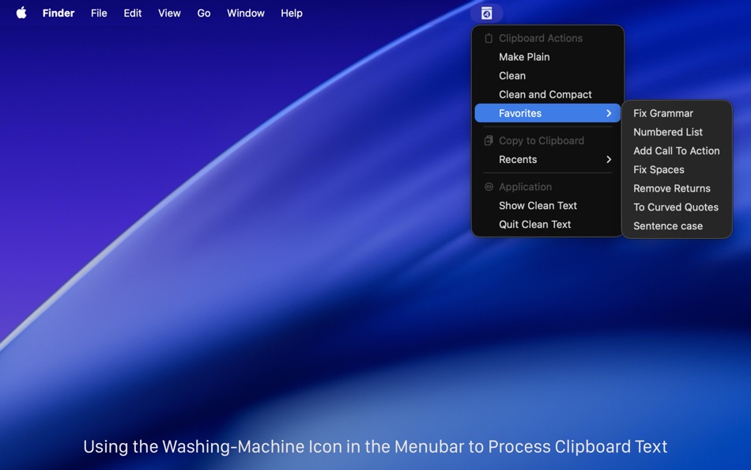Viewport: 751px width, 470px height.
Task: Open Show Clean Text
Action: pos(538,205)
